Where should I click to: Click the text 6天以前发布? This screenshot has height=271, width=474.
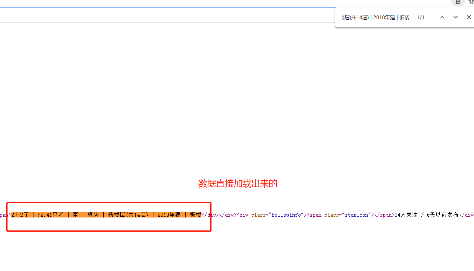click(x=443, y=215)
